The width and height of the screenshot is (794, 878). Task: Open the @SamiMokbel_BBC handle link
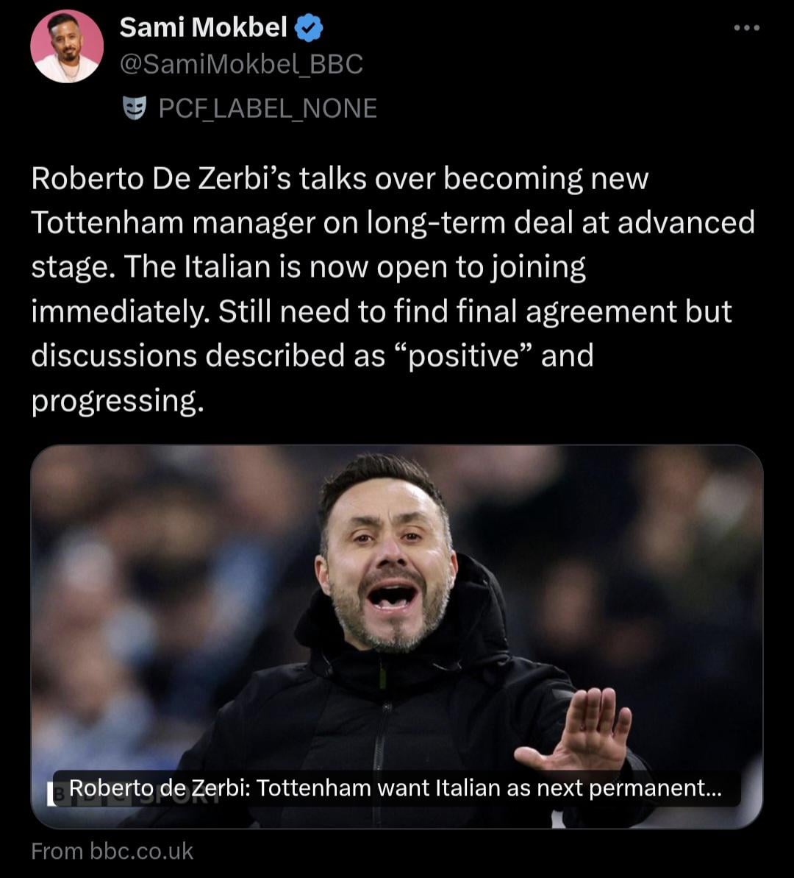(241, 65)
